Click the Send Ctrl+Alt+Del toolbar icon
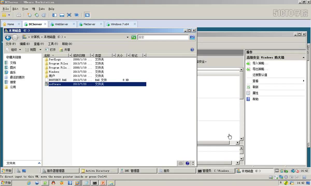311x186 pixels. (19, 15)
